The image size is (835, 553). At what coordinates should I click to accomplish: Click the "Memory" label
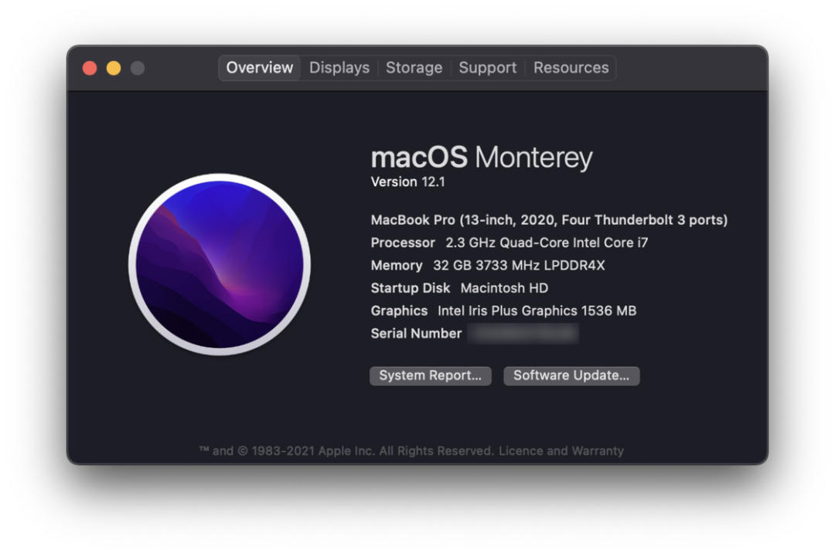[x=397, y=266]
